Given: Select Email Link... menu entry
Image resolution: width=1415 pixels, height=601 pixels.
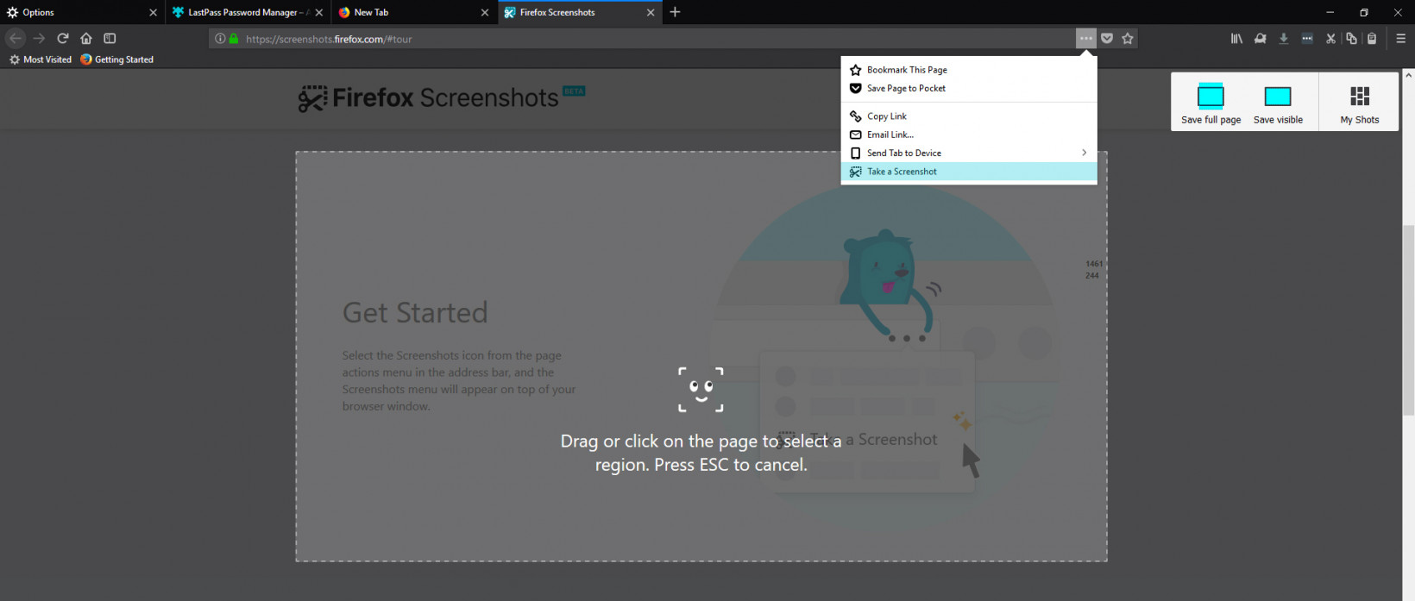Looking at the screenshot, I should 969,135.
